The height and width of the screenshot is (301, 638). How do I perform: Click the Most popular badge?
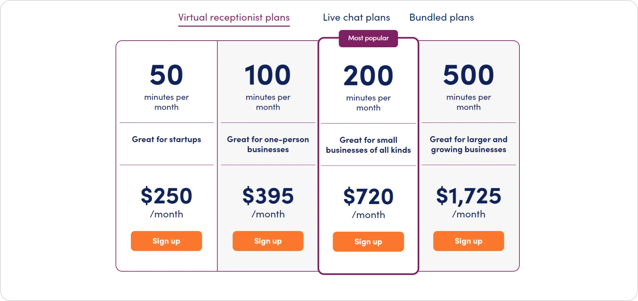point(368,38)
